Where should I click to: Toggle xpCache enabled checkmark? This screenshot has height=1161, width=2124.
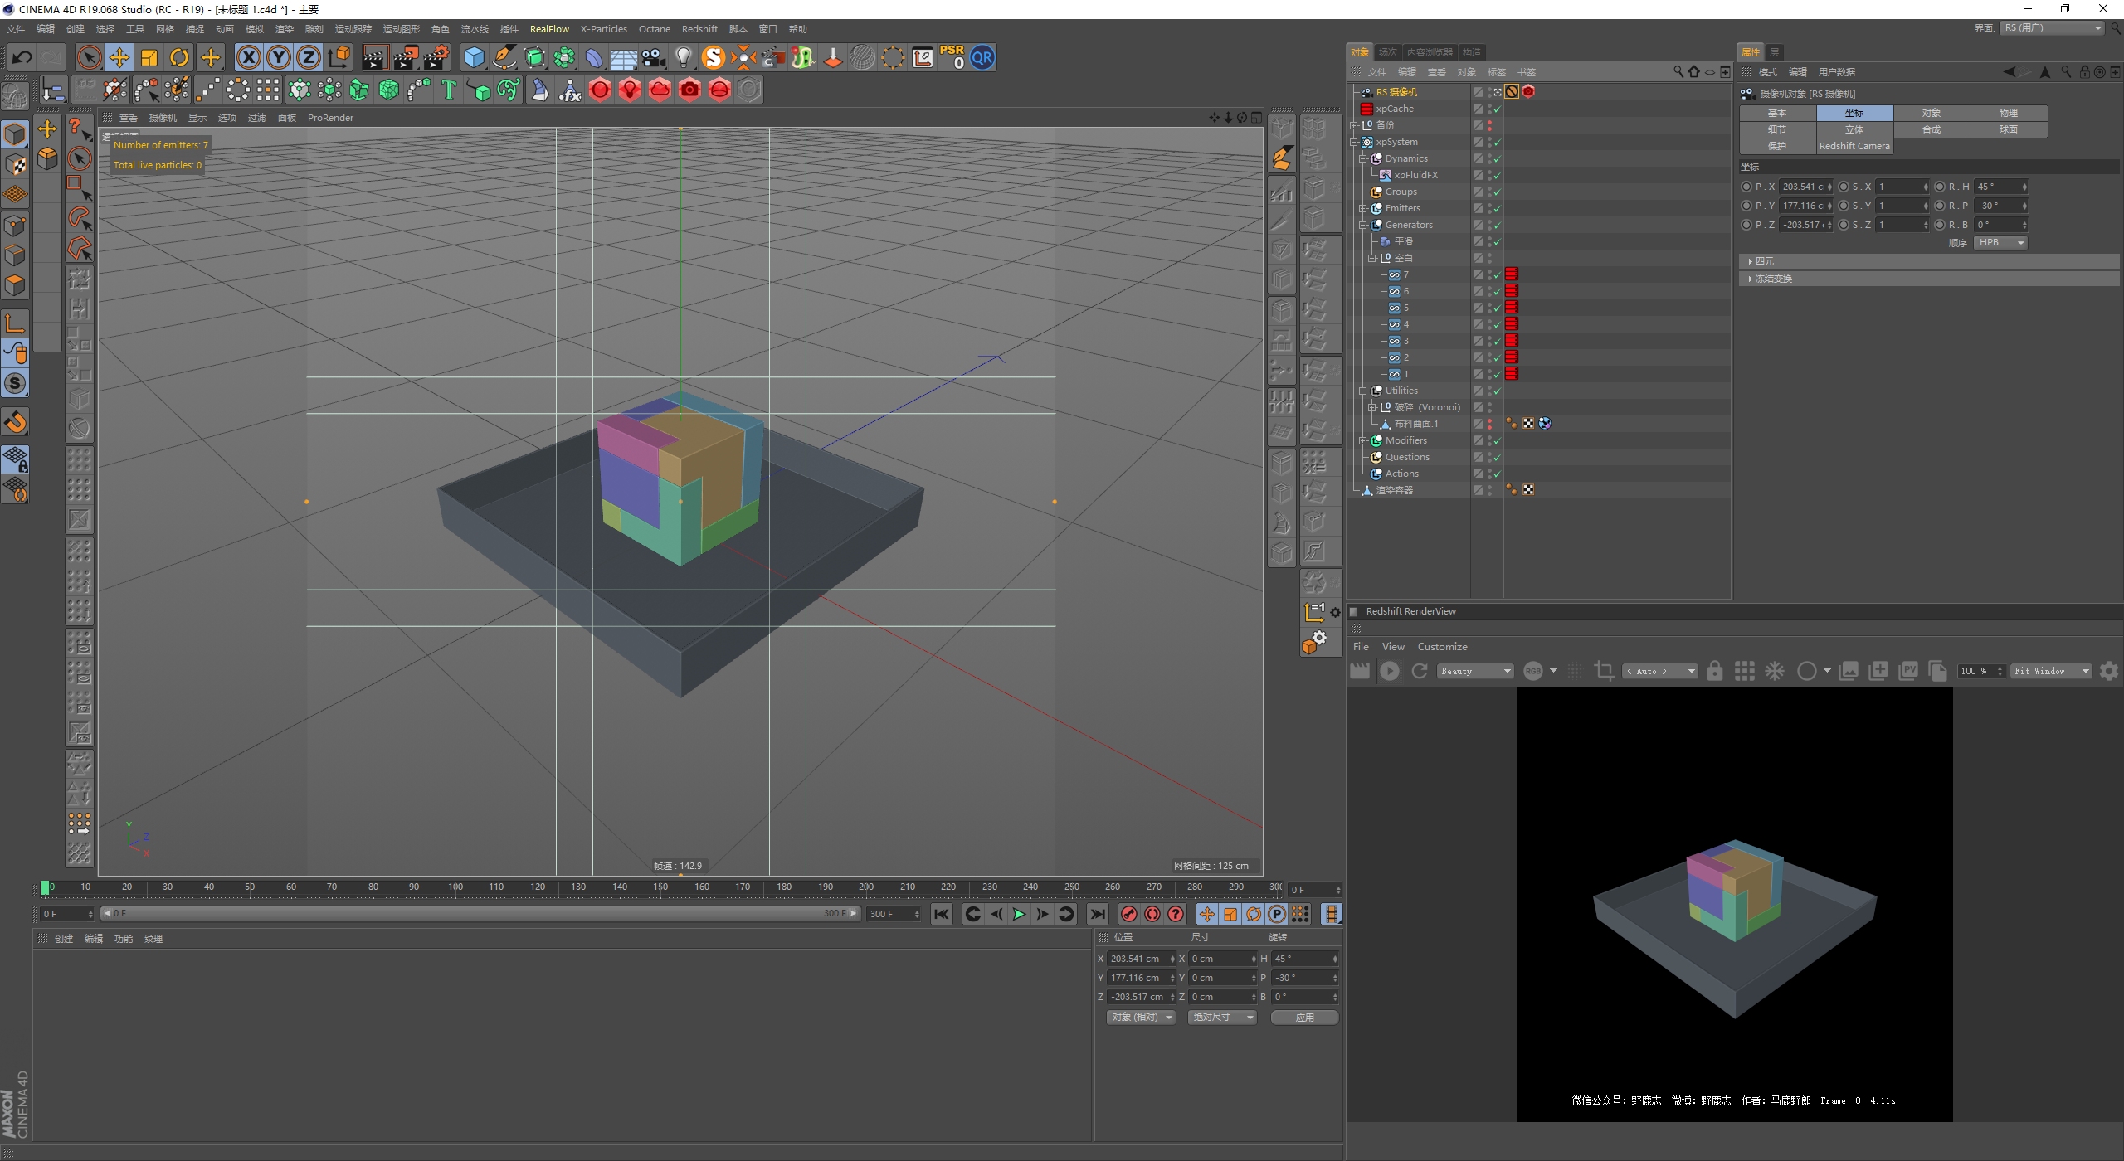[x=1498, y=109]
